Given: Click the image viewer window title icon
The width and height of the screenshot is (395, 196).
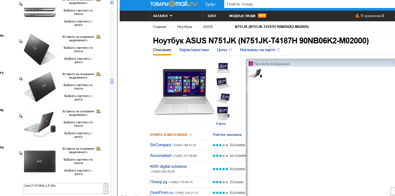Looking at the screenshot, I should pyautogui.click(x=251, y=64).
